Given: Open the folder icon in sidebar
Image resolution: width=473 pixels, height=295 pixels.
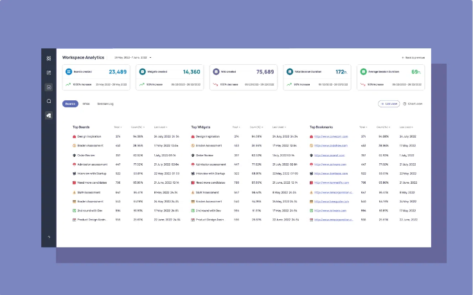Looking at the screenshot, I should 49,87.
